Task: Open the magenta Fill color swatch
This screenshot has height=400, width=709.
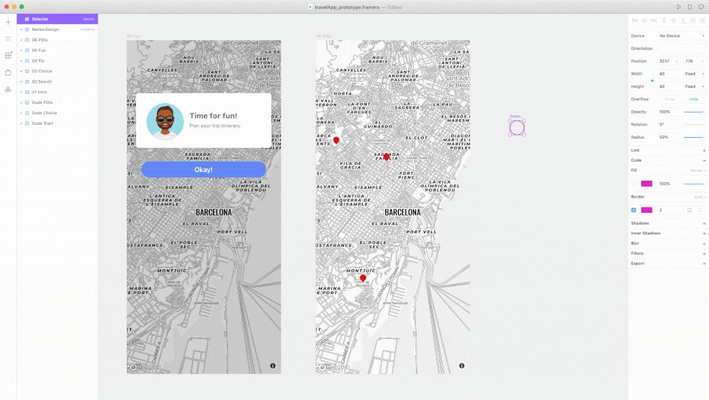Action: (x=648, y=183)
